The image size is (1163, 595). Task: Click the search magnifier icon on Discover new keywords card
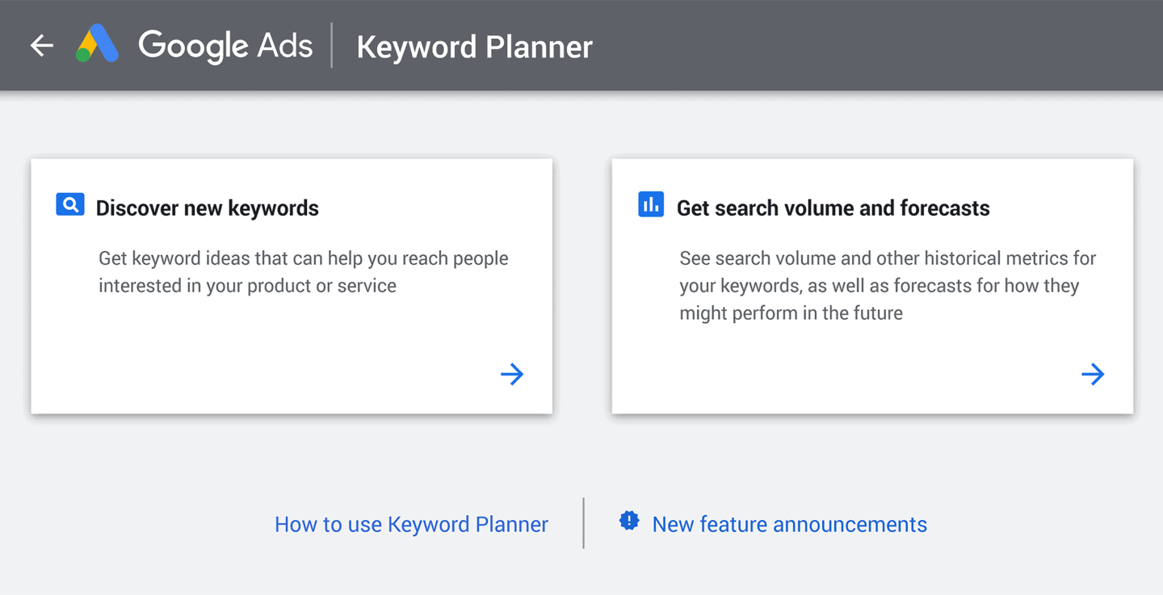69,204
